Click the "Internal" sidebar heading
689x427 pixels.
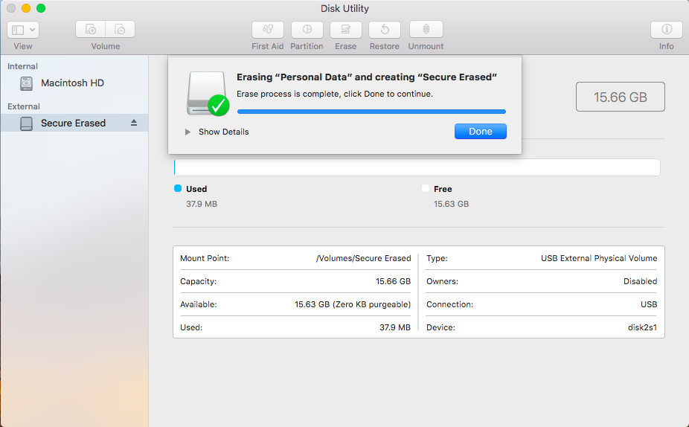pyautogui.click(x=22, y=66)
